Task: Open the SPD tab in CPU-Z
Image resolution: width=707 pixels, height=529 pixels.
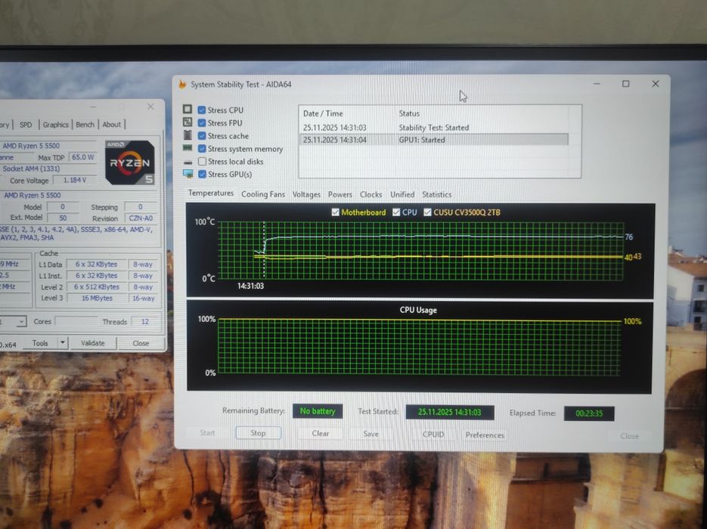Action: click(26, 125)
